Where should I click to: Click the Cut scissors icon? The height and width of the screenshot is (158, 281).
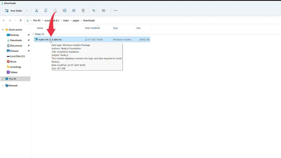(37, 11)
